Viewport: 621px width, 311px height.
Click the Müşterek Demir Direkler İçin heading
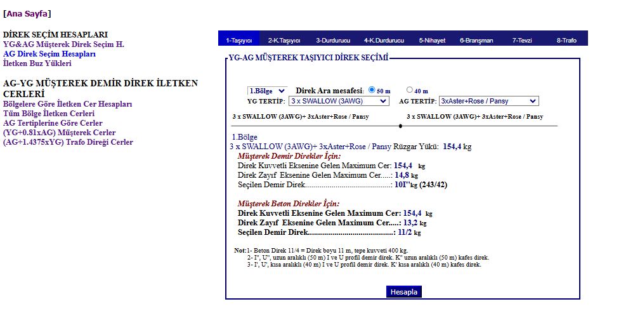(x=289, y=156)
